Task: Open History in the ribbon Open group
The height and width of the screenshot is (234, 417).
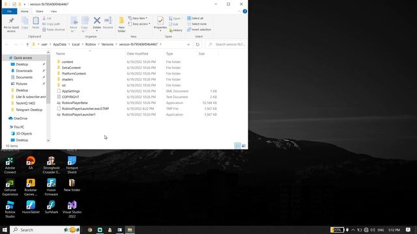Action: coord(176,31)
